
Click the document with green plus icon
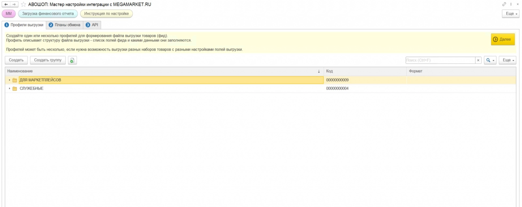click(72, 60)
